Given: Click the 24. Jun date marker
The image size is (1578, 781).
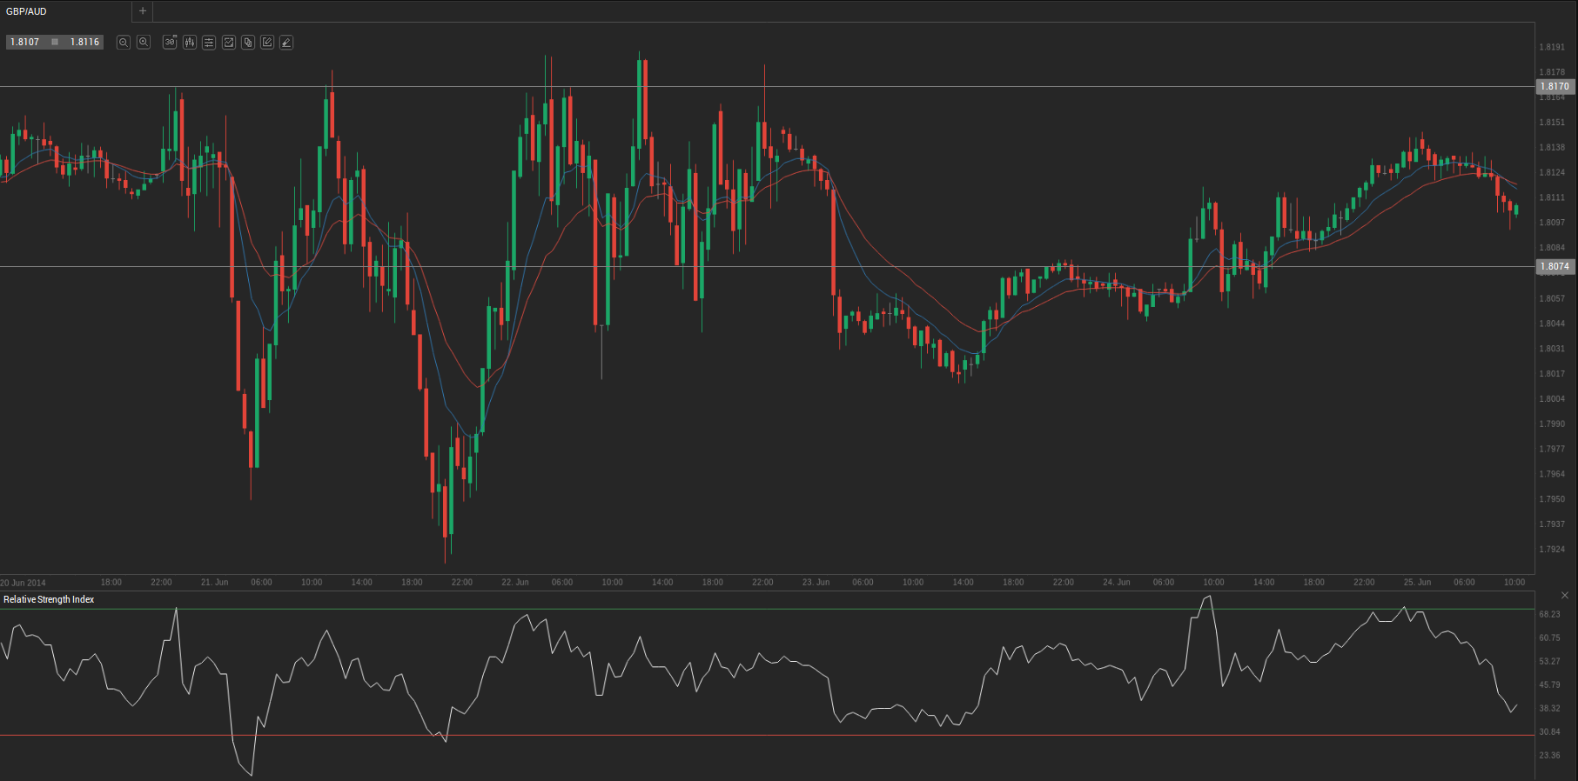Looking at the screenshot, I should 1117,582.
